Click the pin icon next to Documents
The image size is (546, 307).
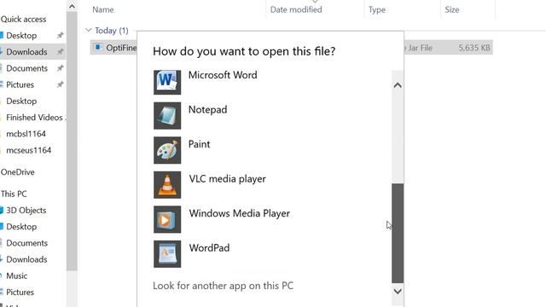pos(61,68)
